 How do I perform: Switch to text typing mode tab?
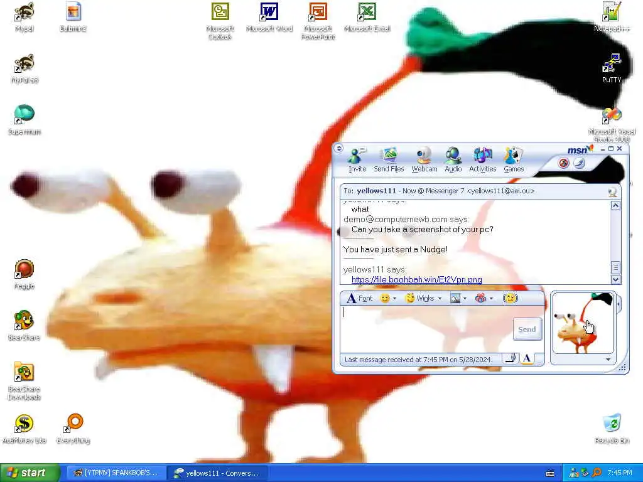[x=527, y=359]
